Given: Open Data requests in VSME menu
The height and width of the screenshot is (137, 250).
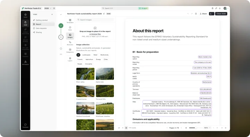Looking at the screenshot, I should coord(43,28).
